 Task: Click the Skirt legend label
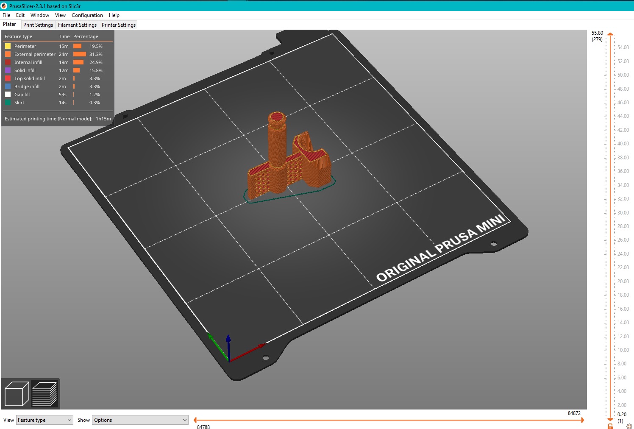(19, 103)
